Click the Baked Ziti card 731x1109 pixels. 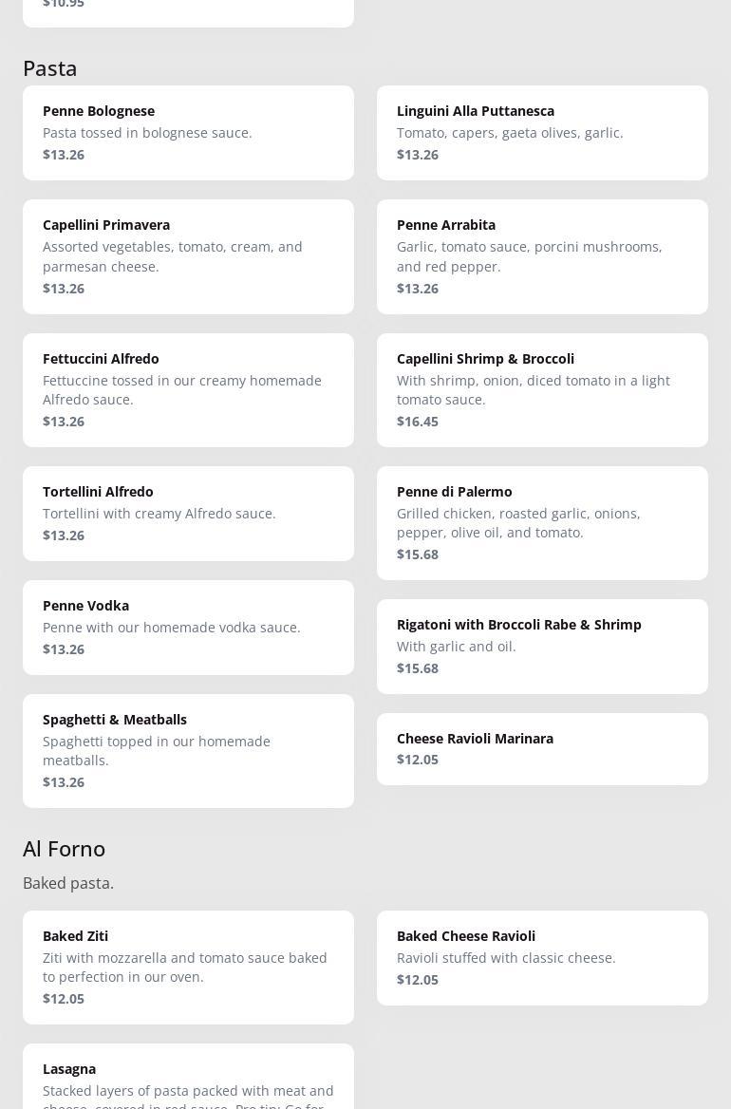[188, 967]
